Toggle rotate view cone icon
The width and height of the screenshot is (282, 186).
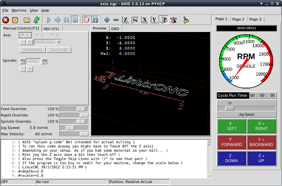[x=173, y=20]
